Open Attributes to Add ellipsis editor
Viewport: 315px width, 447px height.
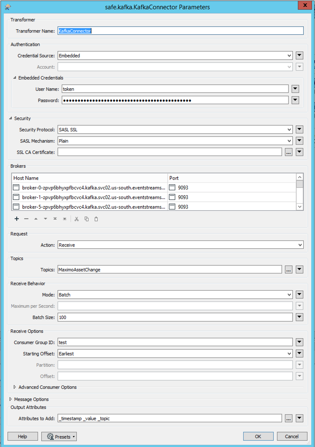pyautogui.click(x=289, y=419)
